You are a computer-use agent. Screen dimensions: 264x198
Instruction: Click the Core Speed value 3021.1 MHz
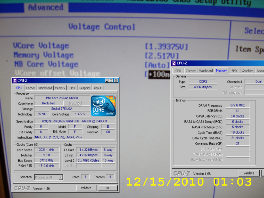click(47, 150)
